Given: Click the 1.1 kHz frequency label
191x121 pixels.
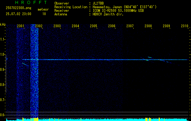Looking at the screenshot, I should pyautogui.click(x=2, y=39).
